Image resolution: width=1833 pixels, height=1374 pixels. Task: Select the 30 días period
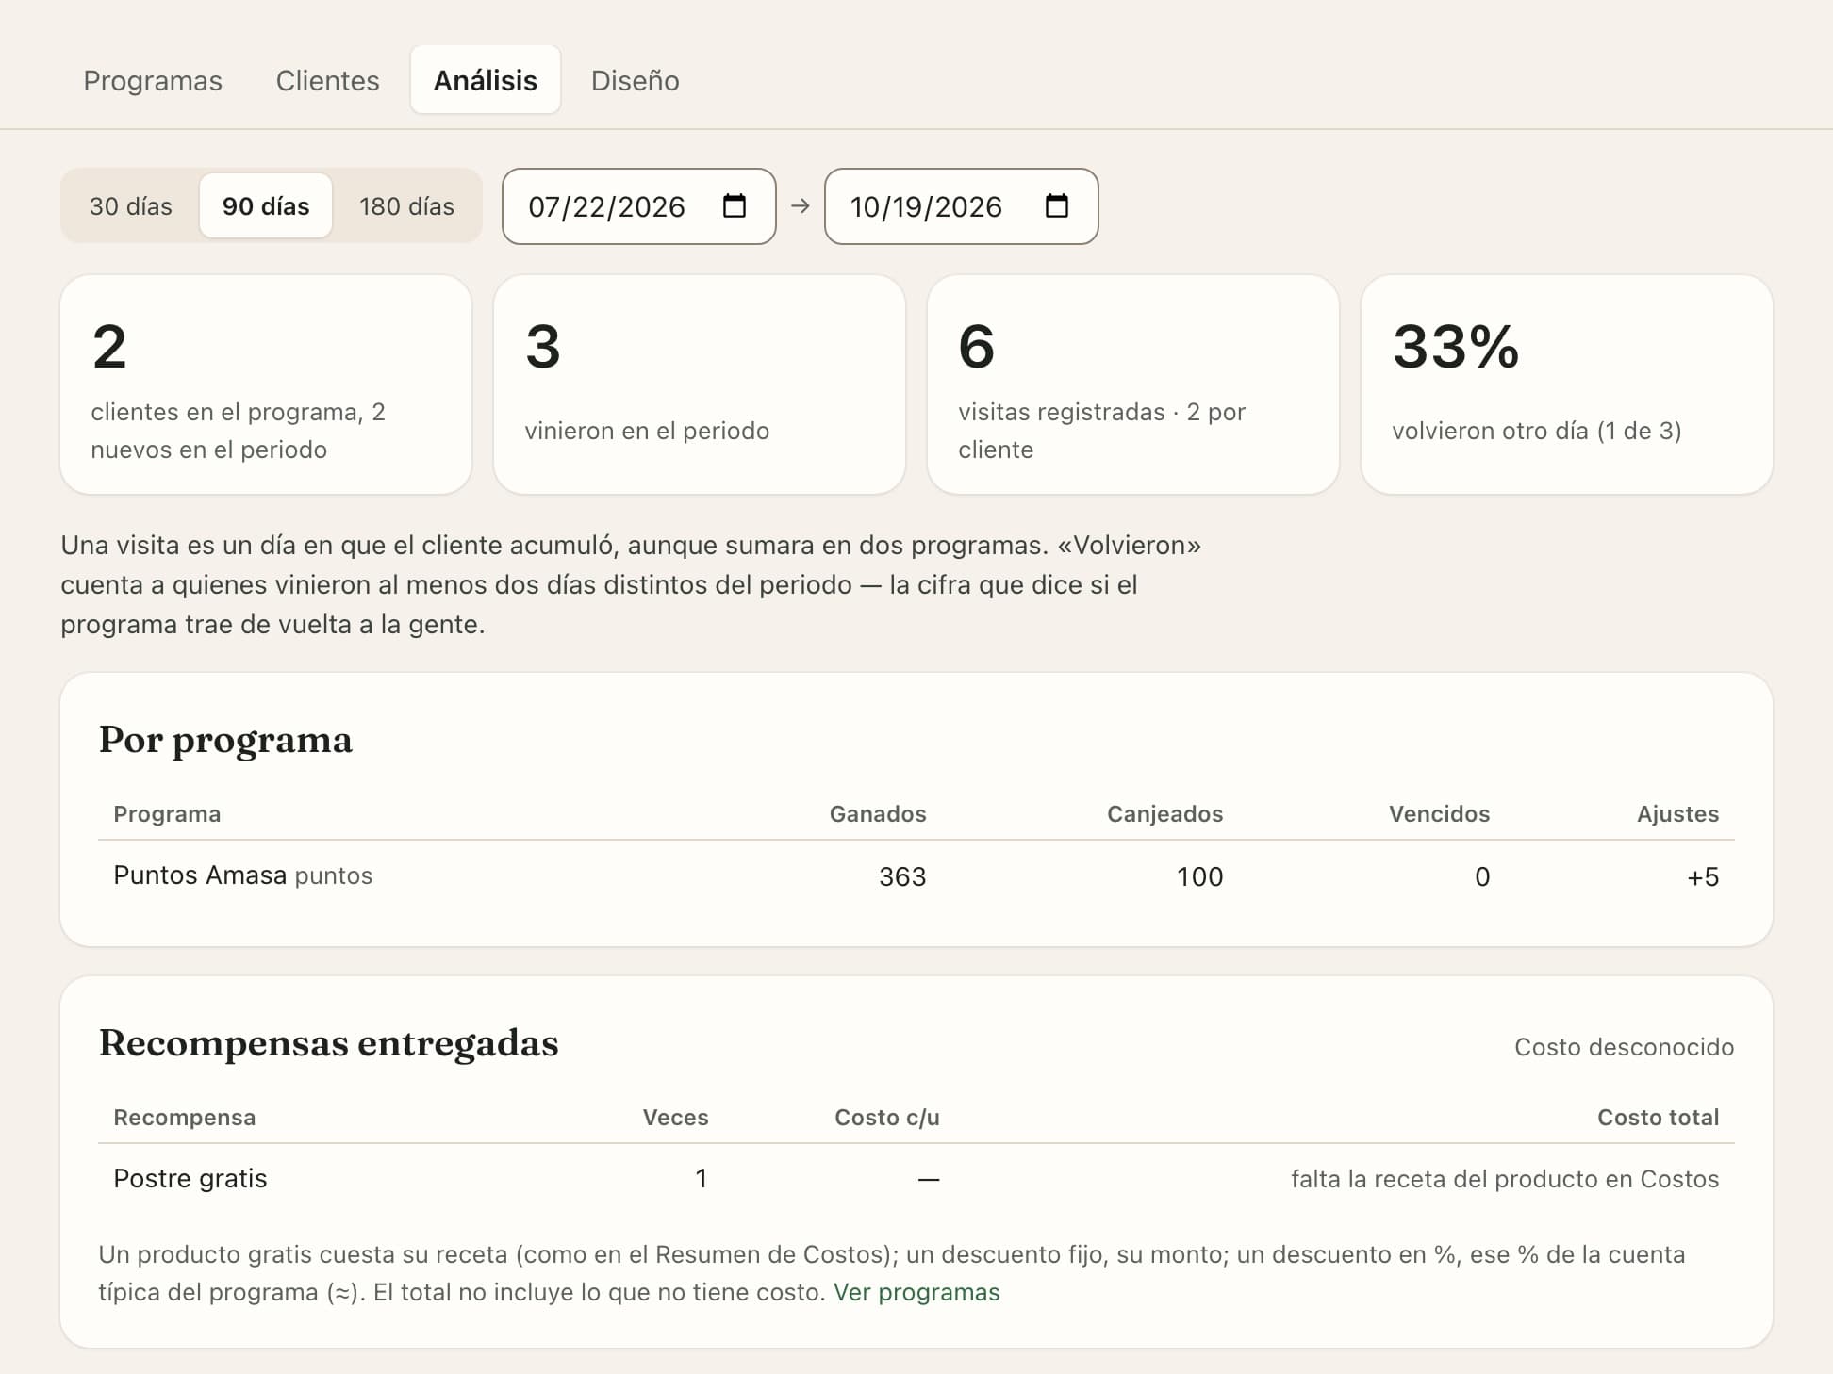tap(130, 206)
